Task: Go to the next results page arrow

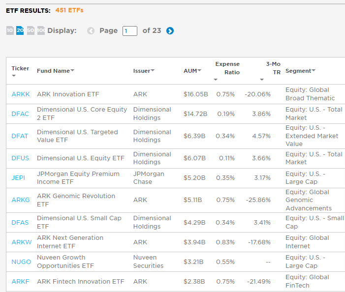Action: [x=170, y=31]
